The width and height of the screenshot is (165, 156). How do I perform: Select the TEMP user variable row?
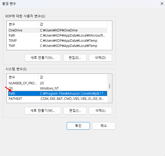coord(58,41)
